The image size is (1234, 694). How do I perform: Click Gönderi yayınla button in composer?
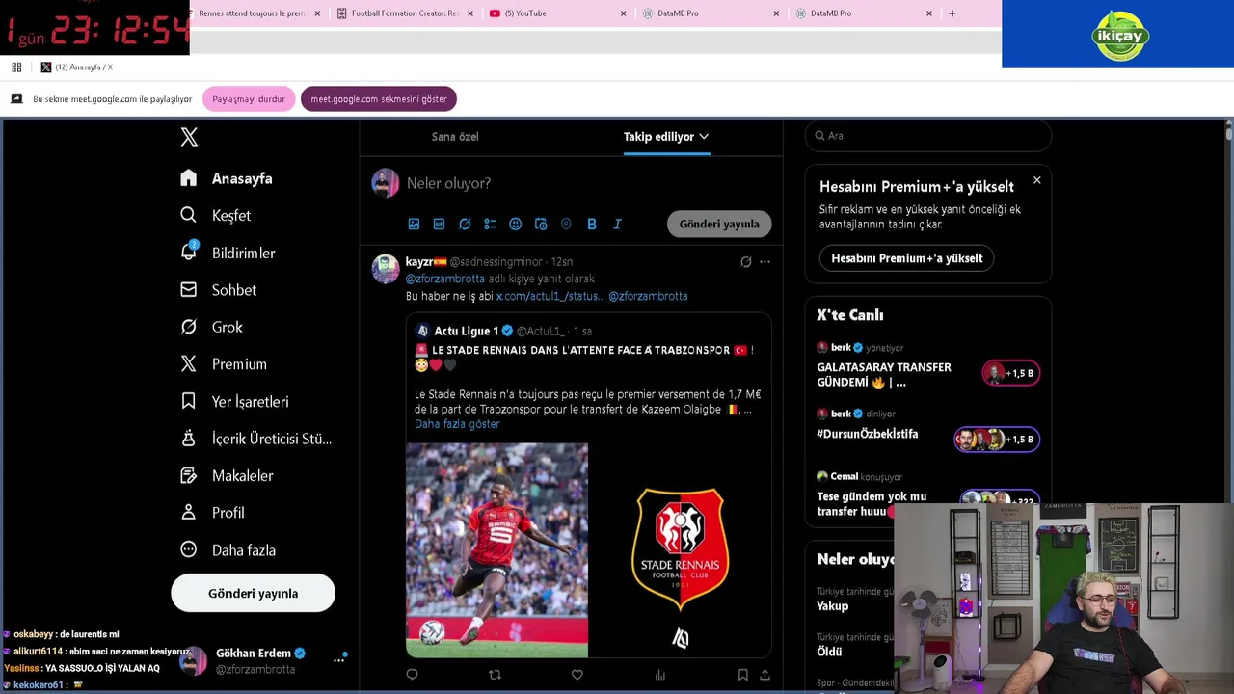(x=719, y=224)
